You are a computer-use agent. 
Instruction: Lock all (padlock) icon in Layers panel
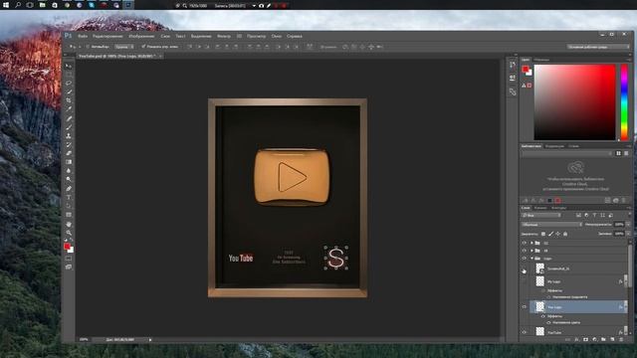(565, 234)
